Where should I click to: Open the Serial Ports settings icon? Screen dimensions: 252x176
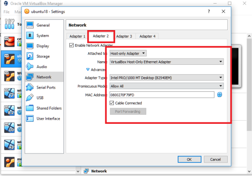[x=30, y=87]
